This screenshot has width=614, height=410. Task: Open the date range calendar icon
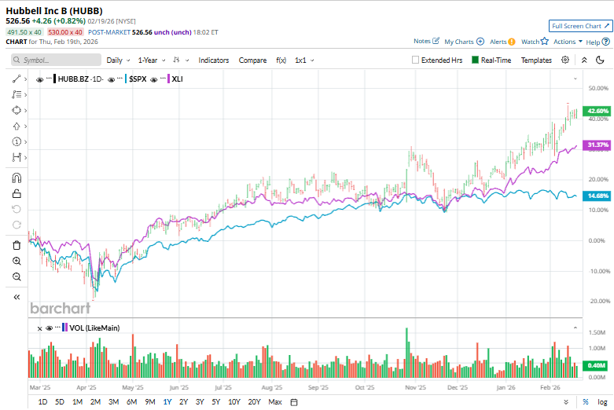[x=294, y=402]
